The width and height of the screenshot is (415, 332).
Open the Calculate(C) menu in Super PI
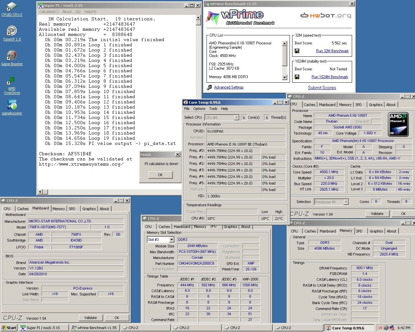49,12
